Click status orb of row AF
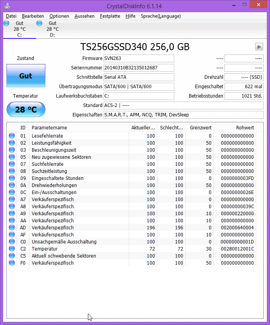 click(x=12, y=234)
